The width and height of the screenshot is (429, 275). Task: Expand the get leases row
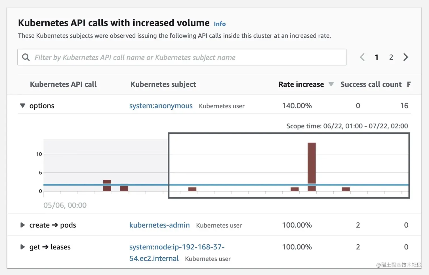(23, 247)
